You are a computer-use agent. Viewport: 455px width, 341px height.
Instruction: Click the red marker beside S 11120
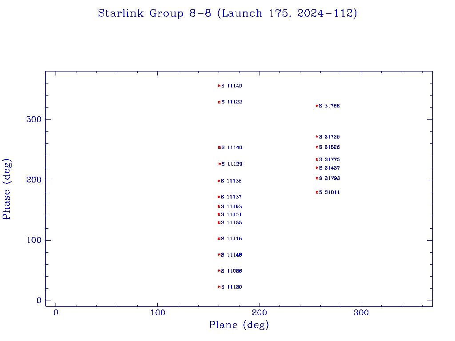click(220, 287)
